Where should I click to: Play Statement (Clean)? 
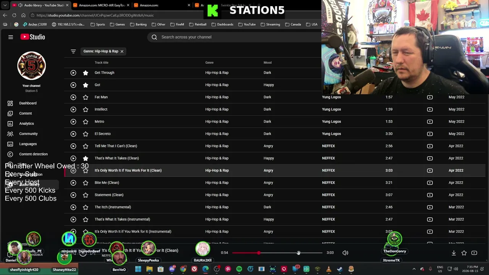[x=73, y=195]
